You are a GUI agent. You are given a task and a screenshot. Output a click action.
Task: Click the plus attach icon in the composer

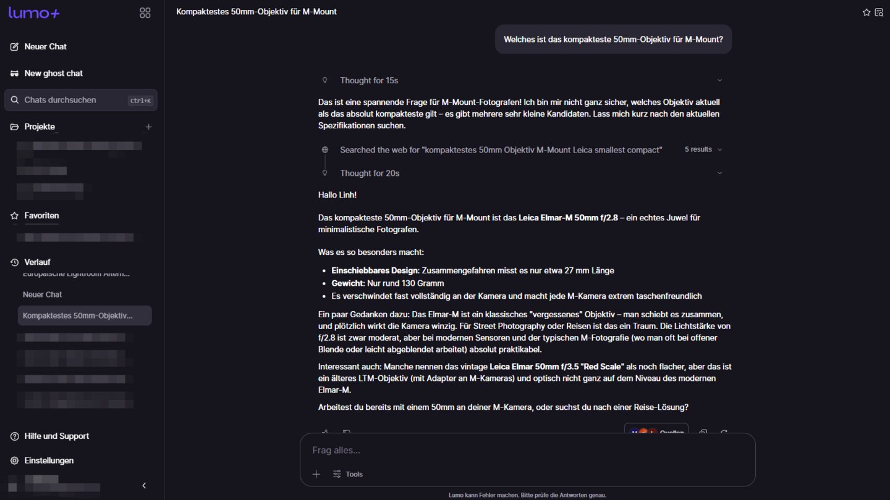[316, 474]
